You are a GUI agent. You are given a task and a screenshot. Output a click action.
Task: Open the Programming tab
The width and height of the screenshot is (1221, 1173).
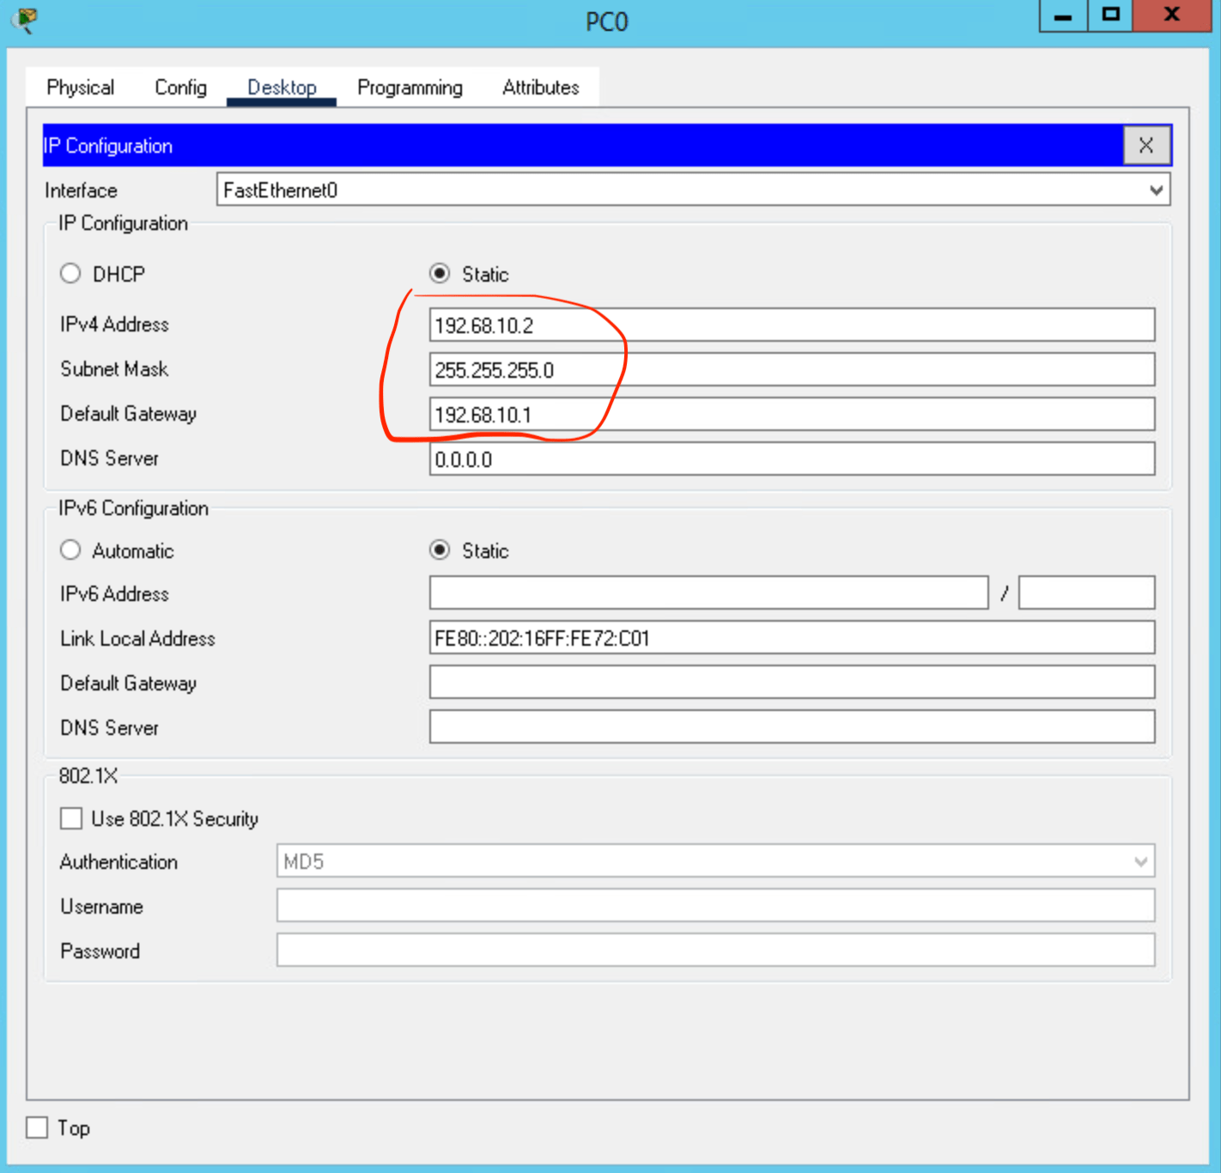coord(410,88)
